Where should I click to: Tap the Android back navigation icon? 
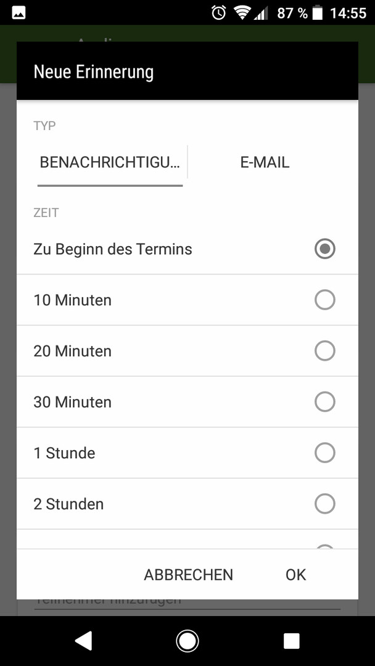[84, 641]
